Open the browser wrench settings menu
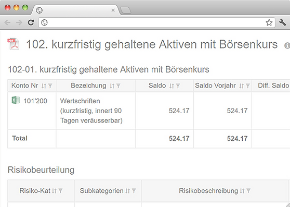The width and height of the screenshot is (290, 207). (283, 22)
